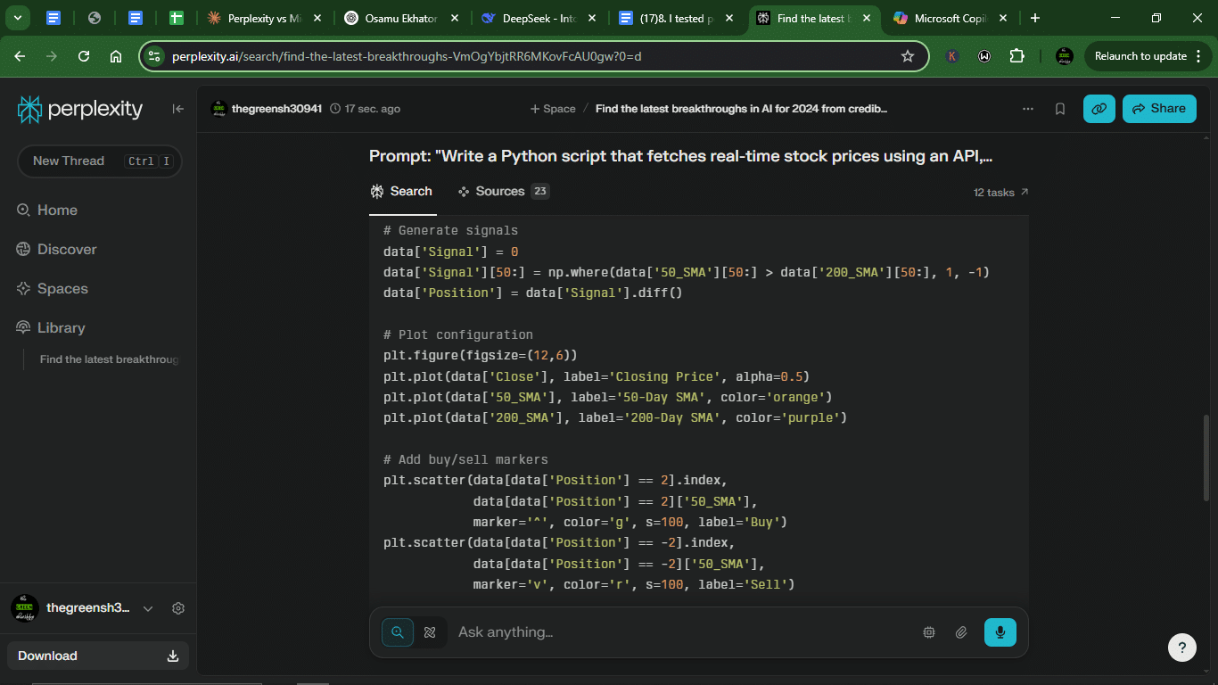1218x685 pixels.
Task: Click the thread title in the header
Action: [741, 109]
